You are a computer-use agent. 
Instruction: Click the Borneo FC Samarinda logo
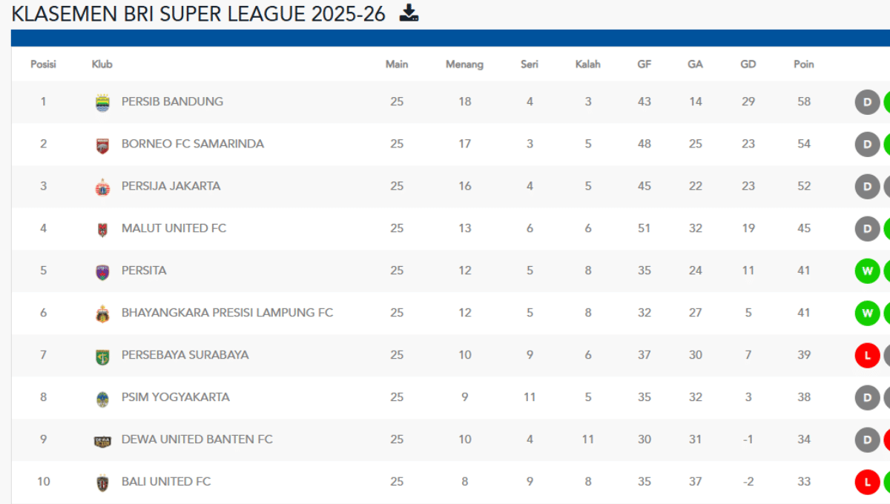[100, 144]
